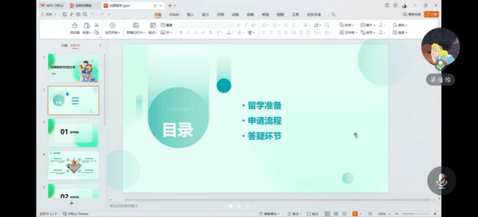Switch to the Insert ribbon tab
Screen dimensions: 478x217
click(190, 14)
